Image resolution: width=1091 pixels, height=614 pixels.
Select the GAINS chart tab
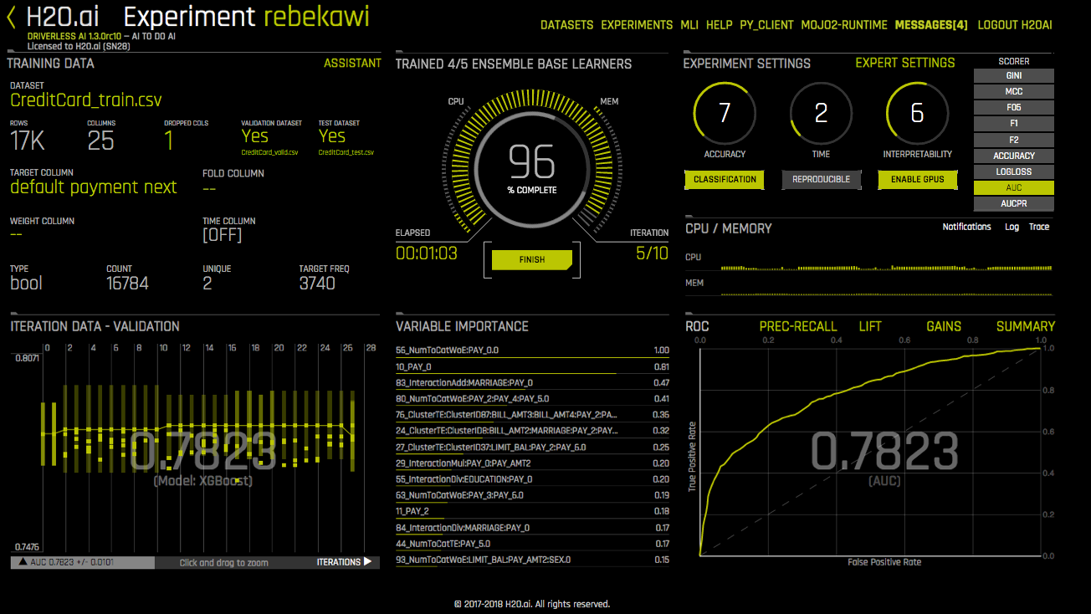[x=944, y=326]
